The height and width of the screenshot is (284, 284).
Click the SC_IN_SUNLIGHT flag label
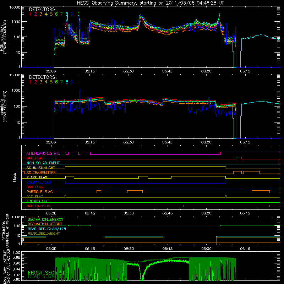[41, 168]
